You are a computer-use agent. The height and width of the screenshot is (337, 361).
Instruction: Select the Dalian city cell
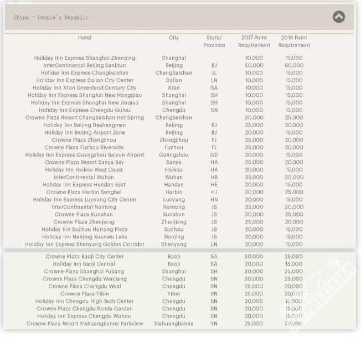[174, 80]
